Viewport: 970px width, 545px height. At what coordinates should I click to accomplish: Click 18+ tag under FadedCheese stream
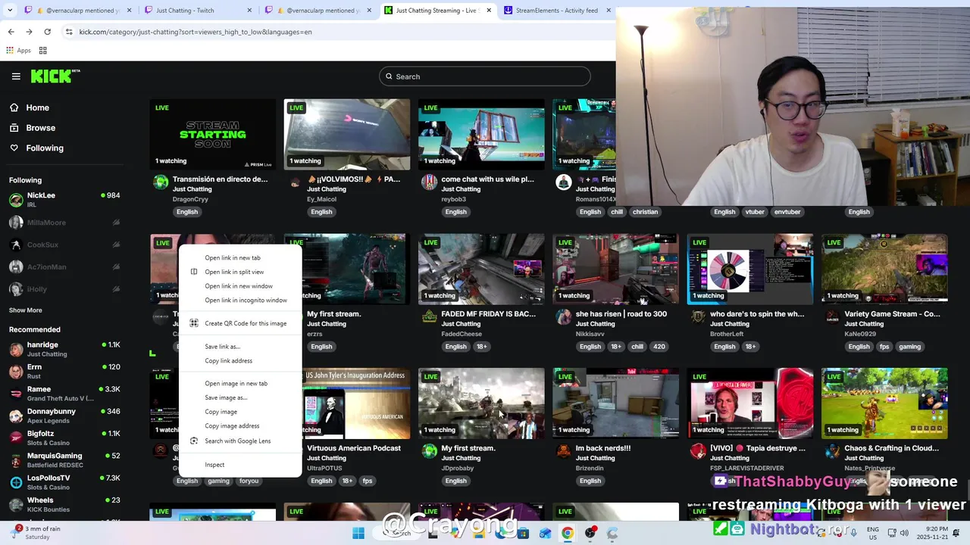(481, 347)
